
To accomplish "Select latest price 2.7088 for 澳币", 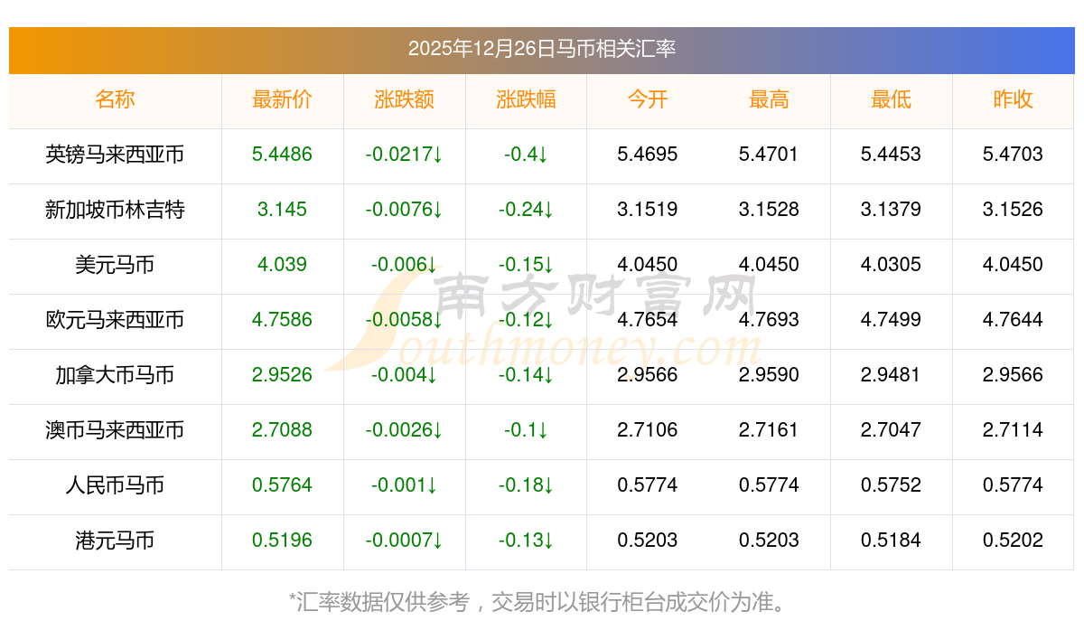I will click(282, 430).
